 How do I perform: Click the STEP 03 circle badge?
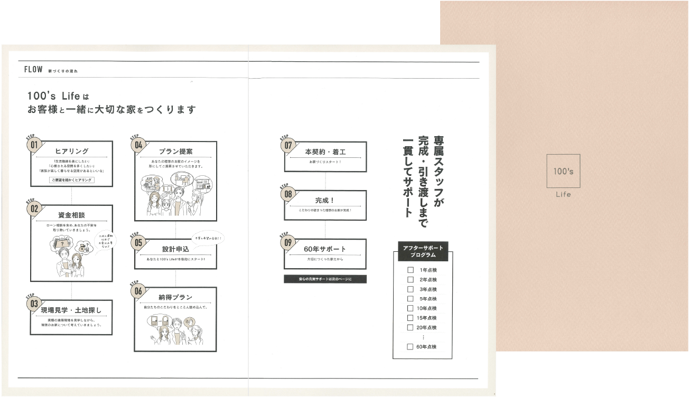coord(35,303)
